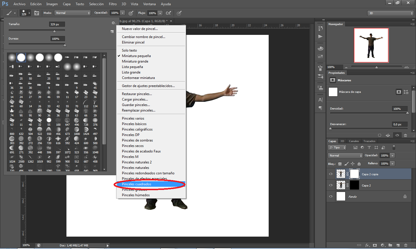Open the Filtro menu
This screenshot has height=249, width=416.
pyautogui.click(x=113, y=4)
